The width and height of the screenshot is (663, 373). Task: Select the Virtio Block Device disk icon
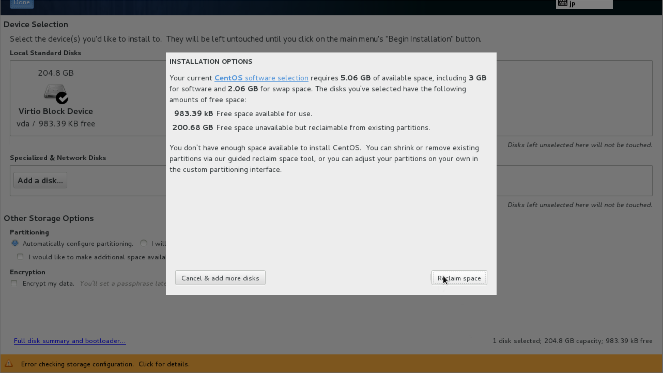pos(56,94)
